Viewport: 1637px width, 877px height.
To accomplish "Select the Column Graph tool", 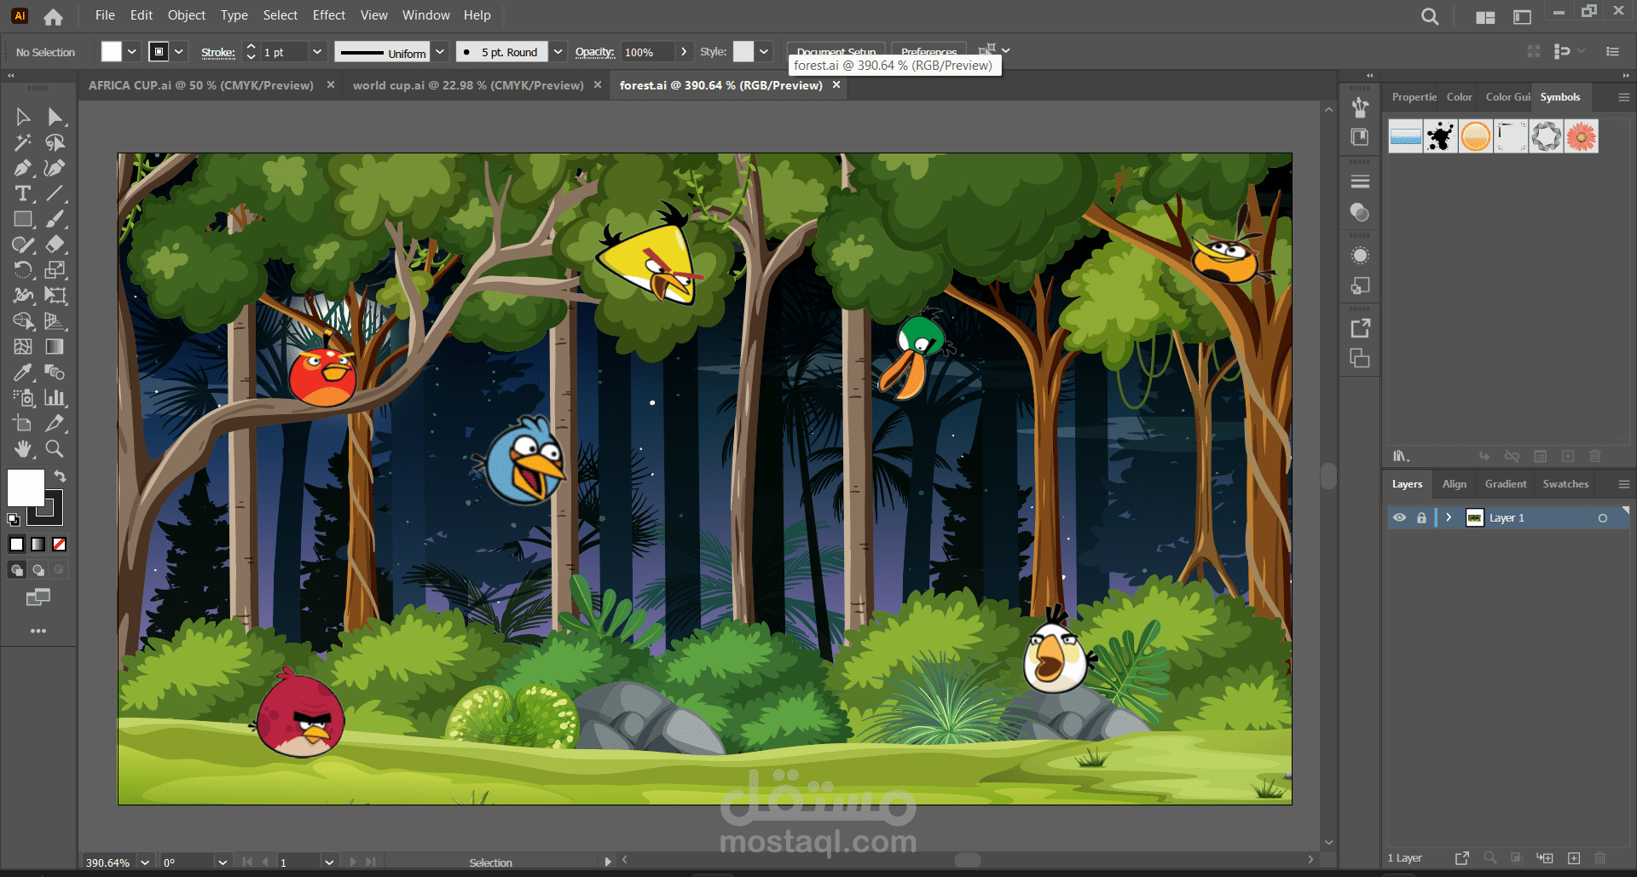I will point(55,398).
